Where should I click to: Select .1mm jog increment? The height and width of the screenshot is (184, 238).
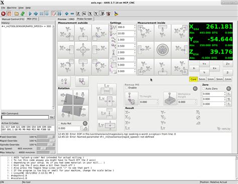tap(228, 79)
